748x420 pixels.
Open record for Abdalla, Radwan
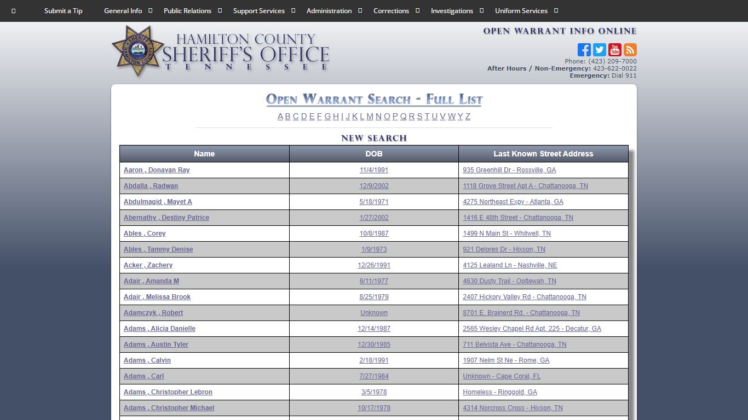[x=151, y=186]
